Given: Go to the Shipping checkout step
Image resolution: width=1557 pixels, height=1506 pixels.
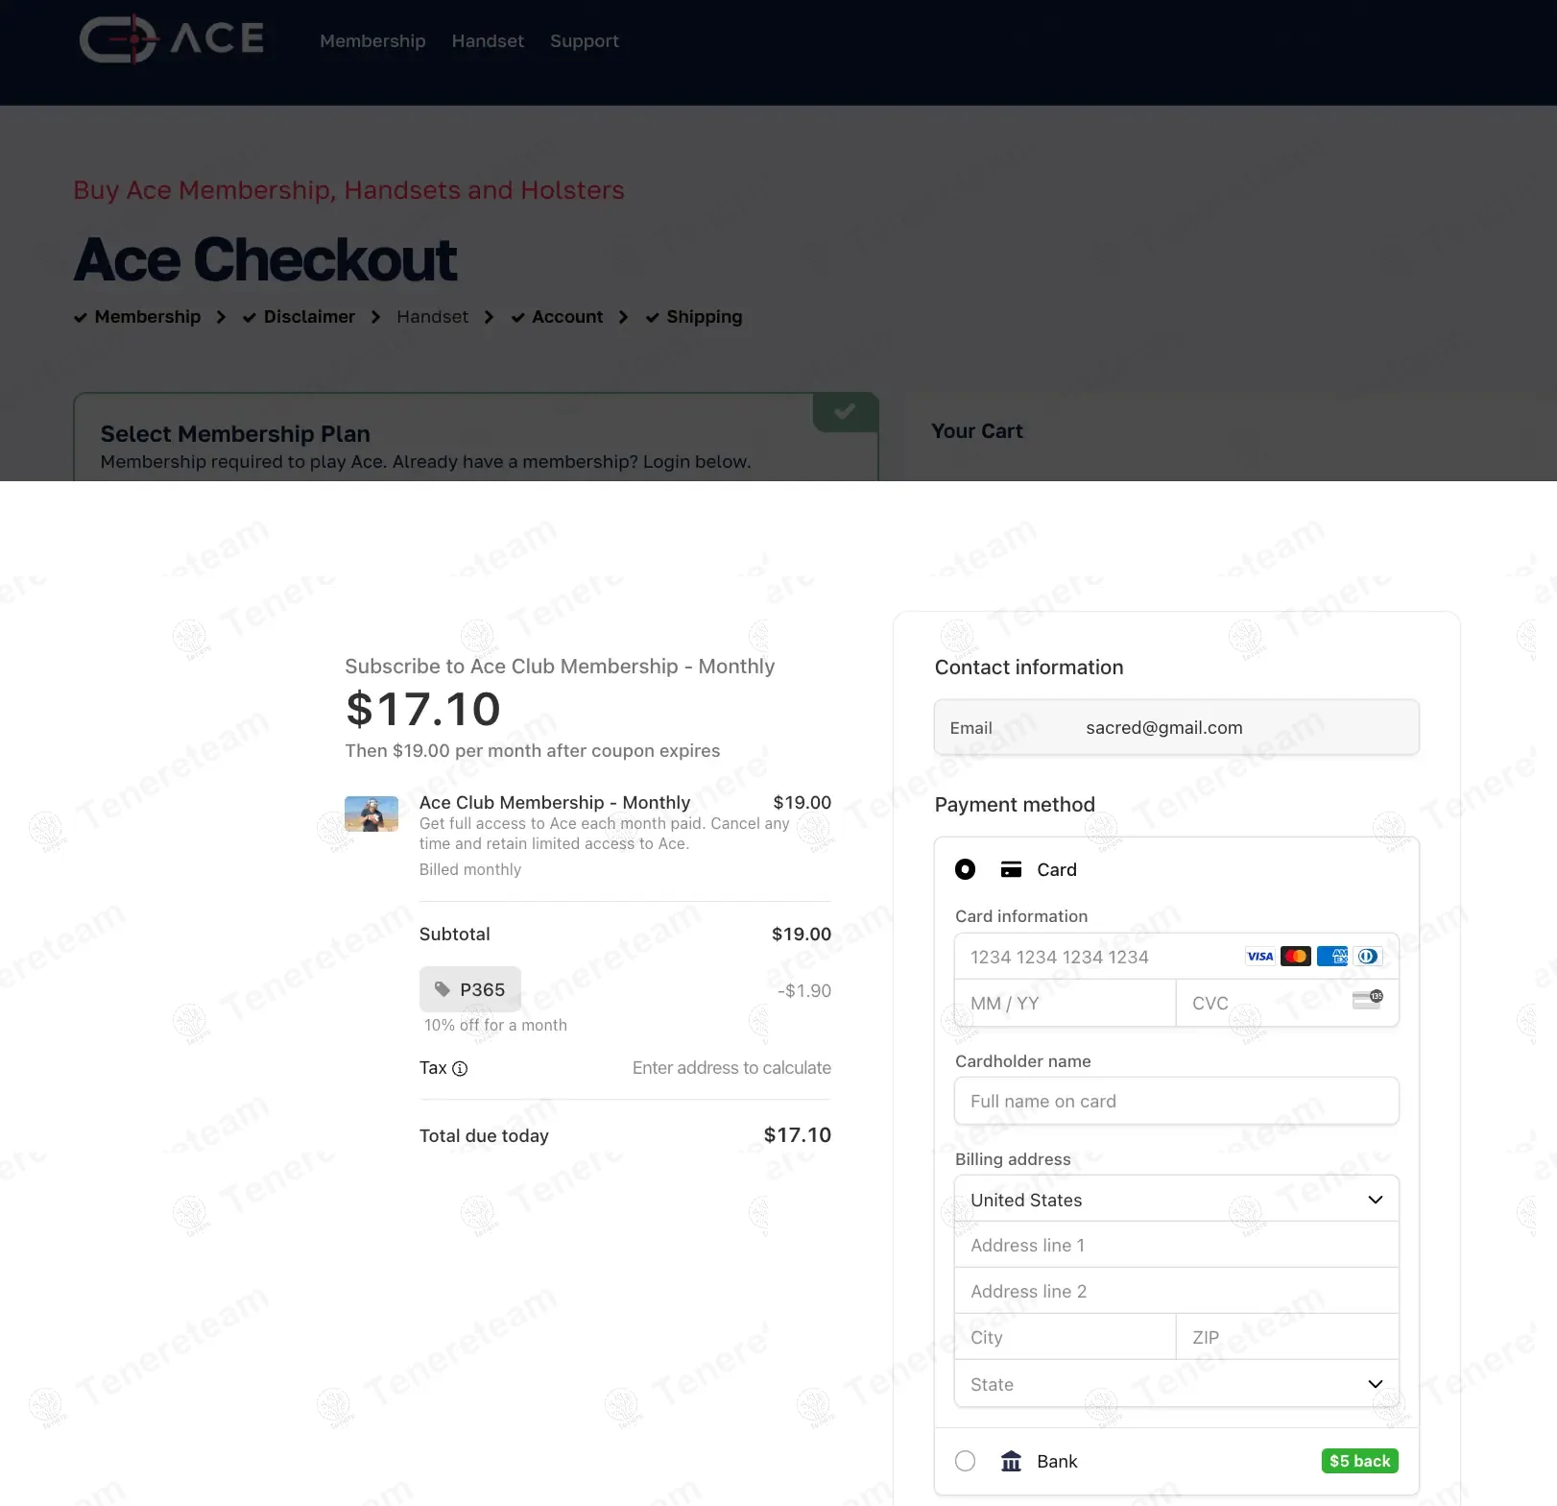Looking at the screenshot, I should (x=704, y=317).
